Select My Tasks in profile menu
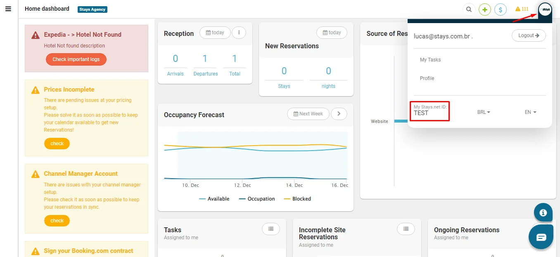The height and width of the screenshot is (257, 560). point(430,60)
